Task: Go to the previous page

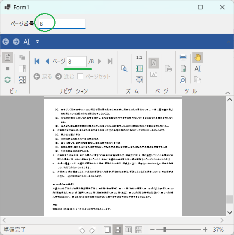Action: tap(47, 61)
